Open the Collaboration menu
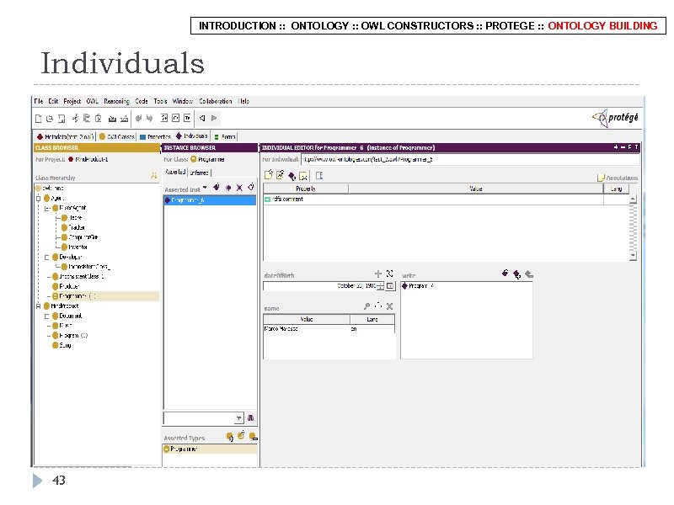This screenshot has width=674, height=505. point(216,101)
